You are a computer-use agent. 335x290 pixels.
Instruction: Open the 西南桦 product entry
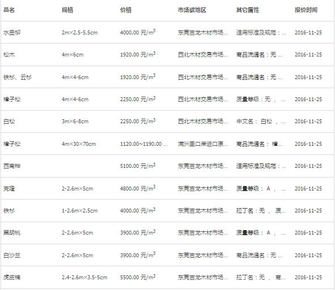point(12,166)
